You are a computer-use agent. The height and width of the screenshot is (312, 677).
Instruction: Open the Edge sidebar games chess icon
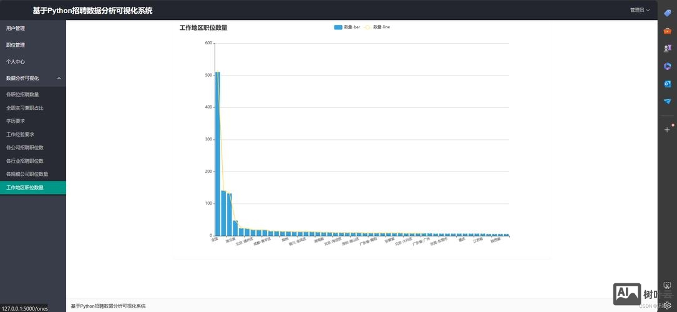(x=667, y=48)
